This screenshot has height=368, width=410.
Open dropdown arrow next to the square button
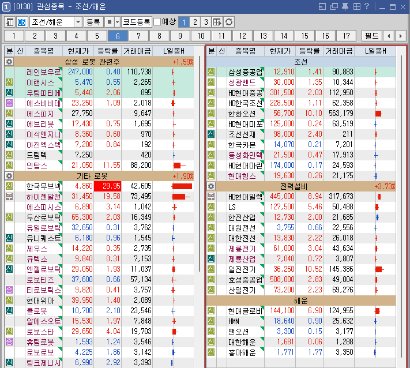118,22
